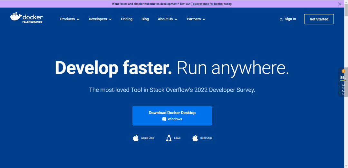Click the Get Started button
The height and width of the screenshot is (168, 348).
319,19
